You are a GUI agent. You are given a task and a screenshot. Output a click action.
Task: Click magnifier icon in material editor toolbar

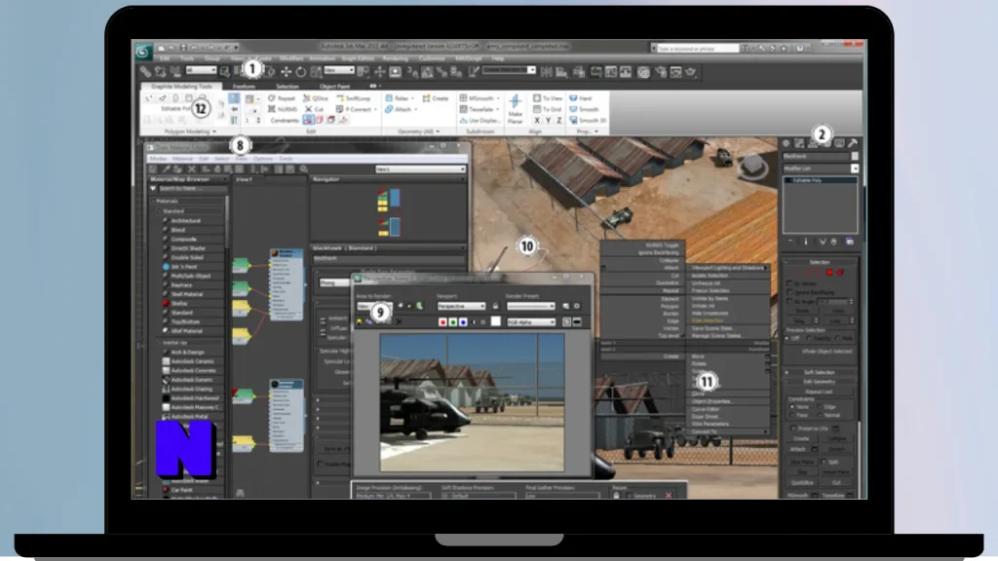click(304, 169)
